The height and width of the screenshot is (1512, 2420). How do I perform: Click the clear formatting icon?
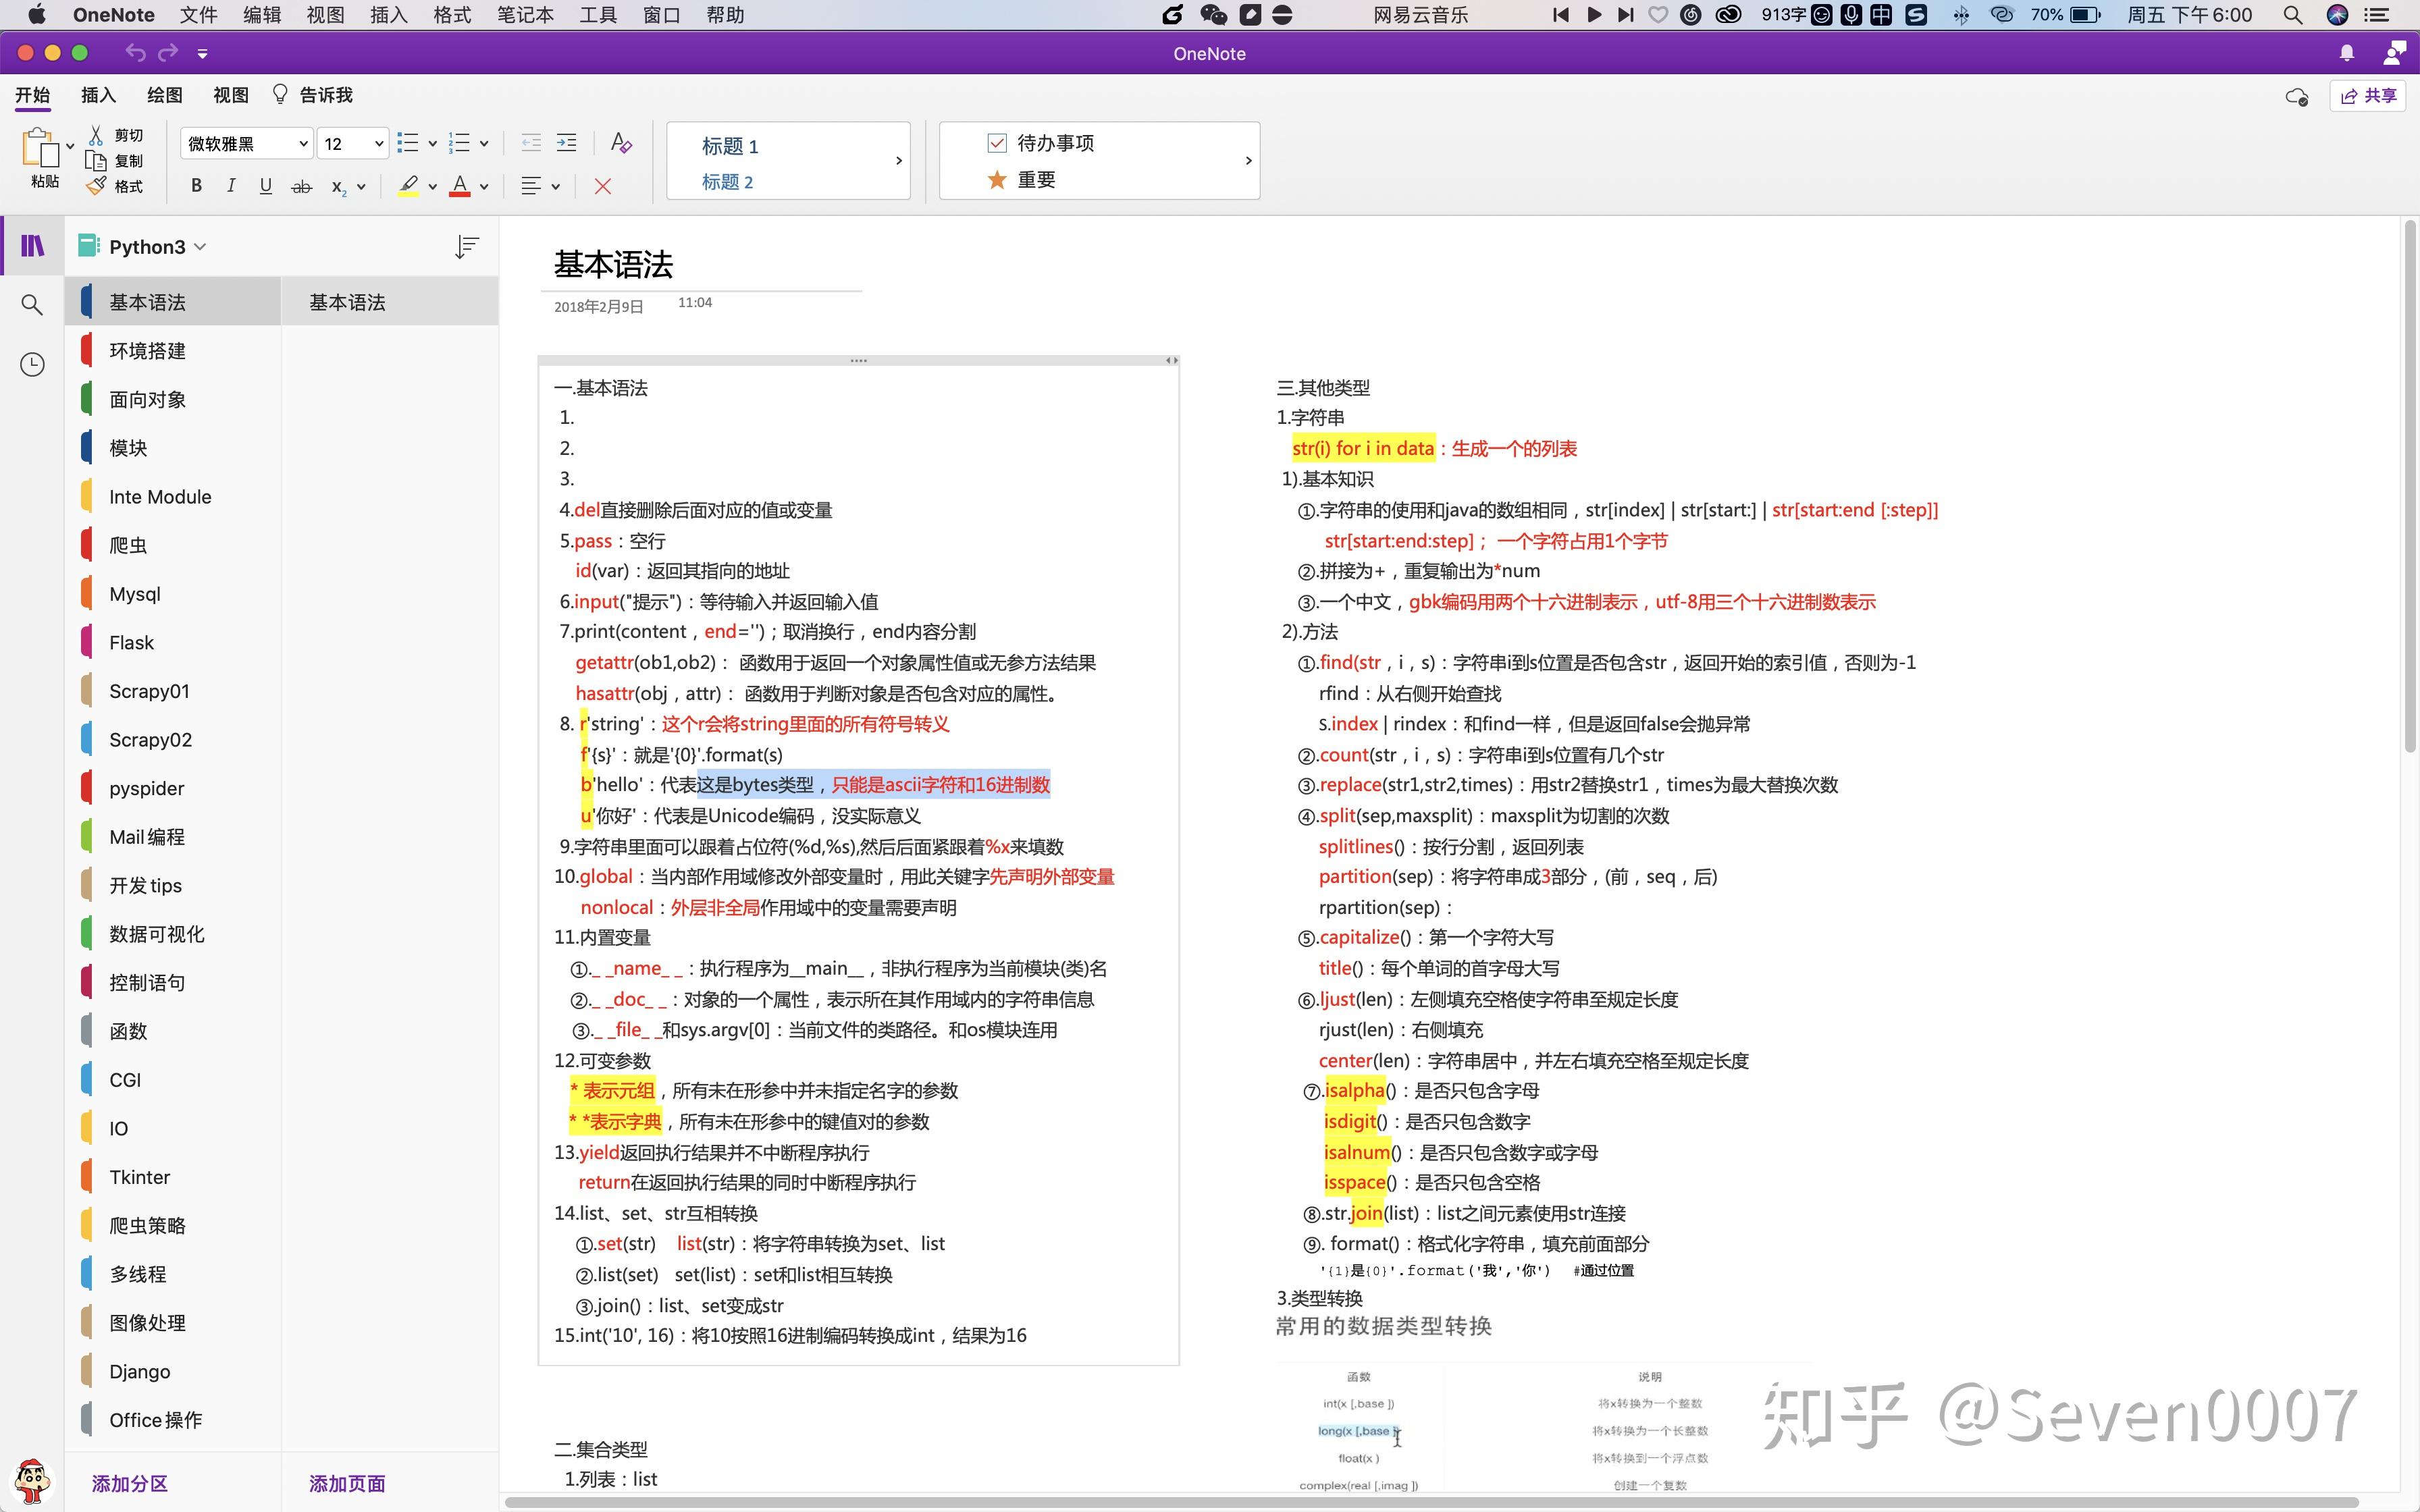pos(621,143)
